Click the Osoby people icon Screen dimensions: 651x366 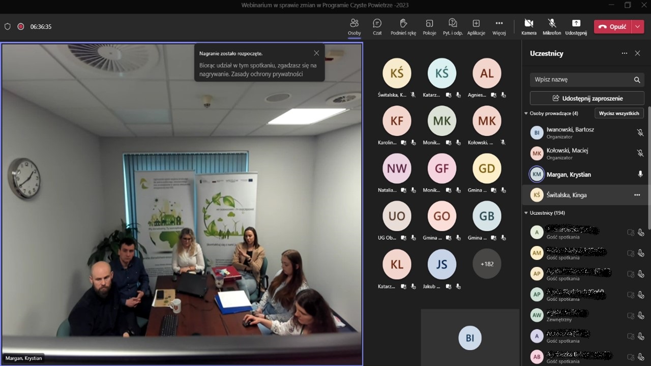click(x=354, y=26)
